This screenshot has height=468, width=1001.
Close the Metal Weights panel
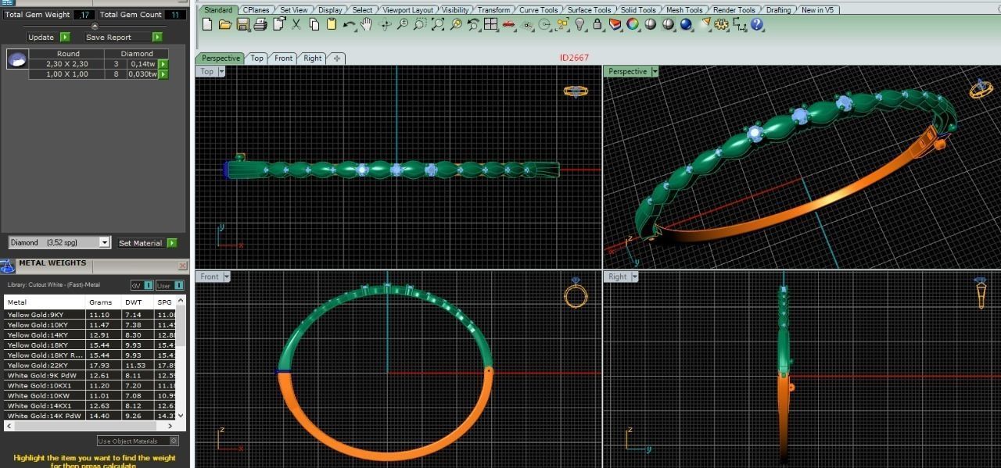click(182, 266)
